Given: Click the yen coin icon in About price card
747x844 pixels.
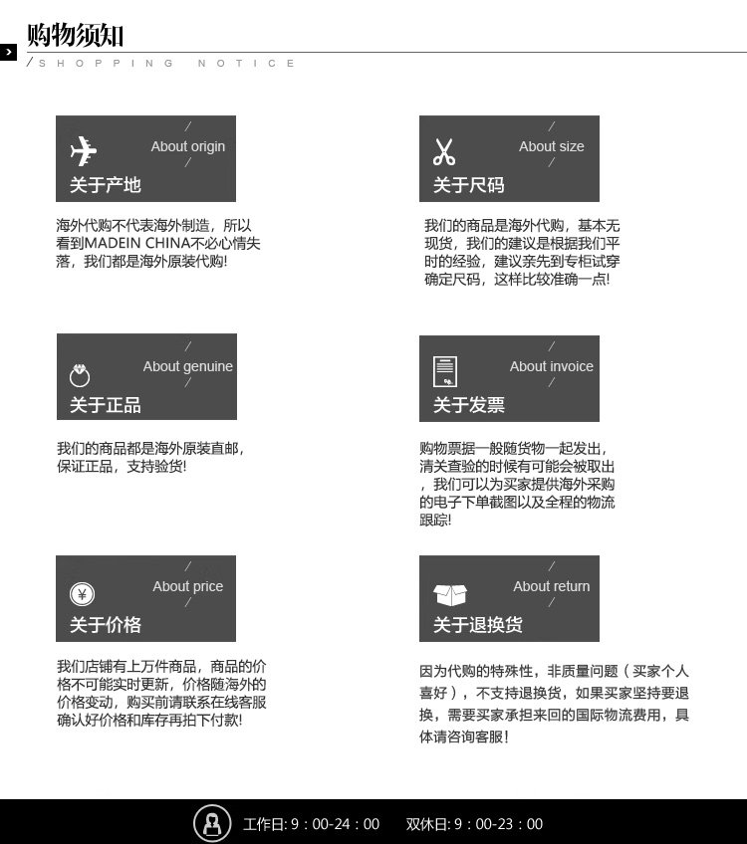Looking at the screenshot, I should [x=82, y=594].
